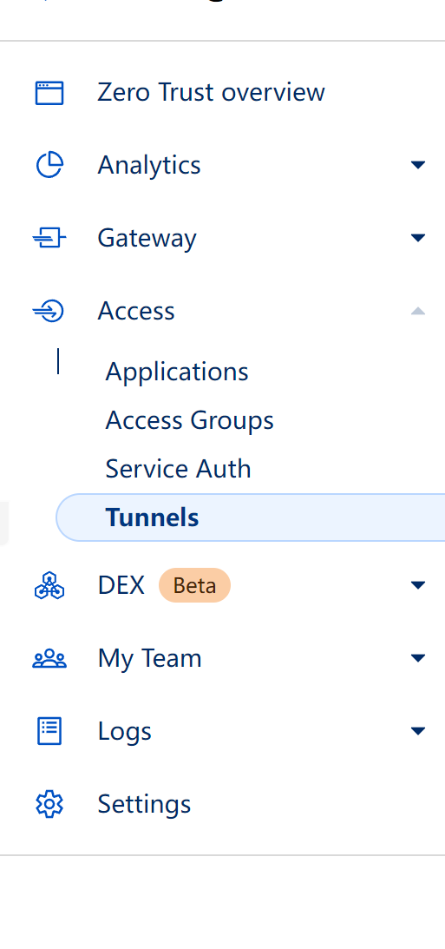Click the Access label
The width and height of the screenshot is (445, 949).
click(x=136, y=311)
